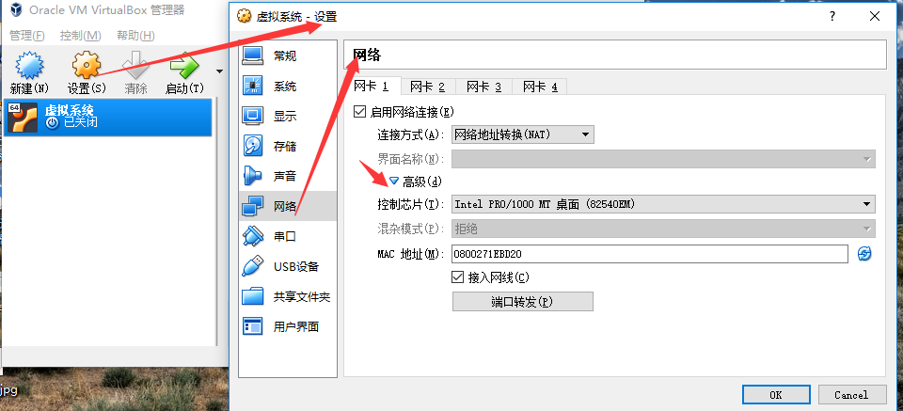Open the 控制(M) menu
Viewport: 903px width, 411px height.
click(x=80, y=36)
